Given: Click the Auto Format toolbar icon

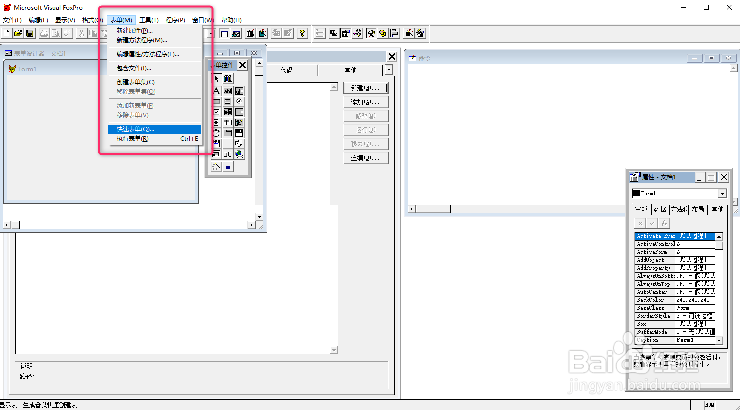Looking at the screenshot, I should click(x=420, y=33).
